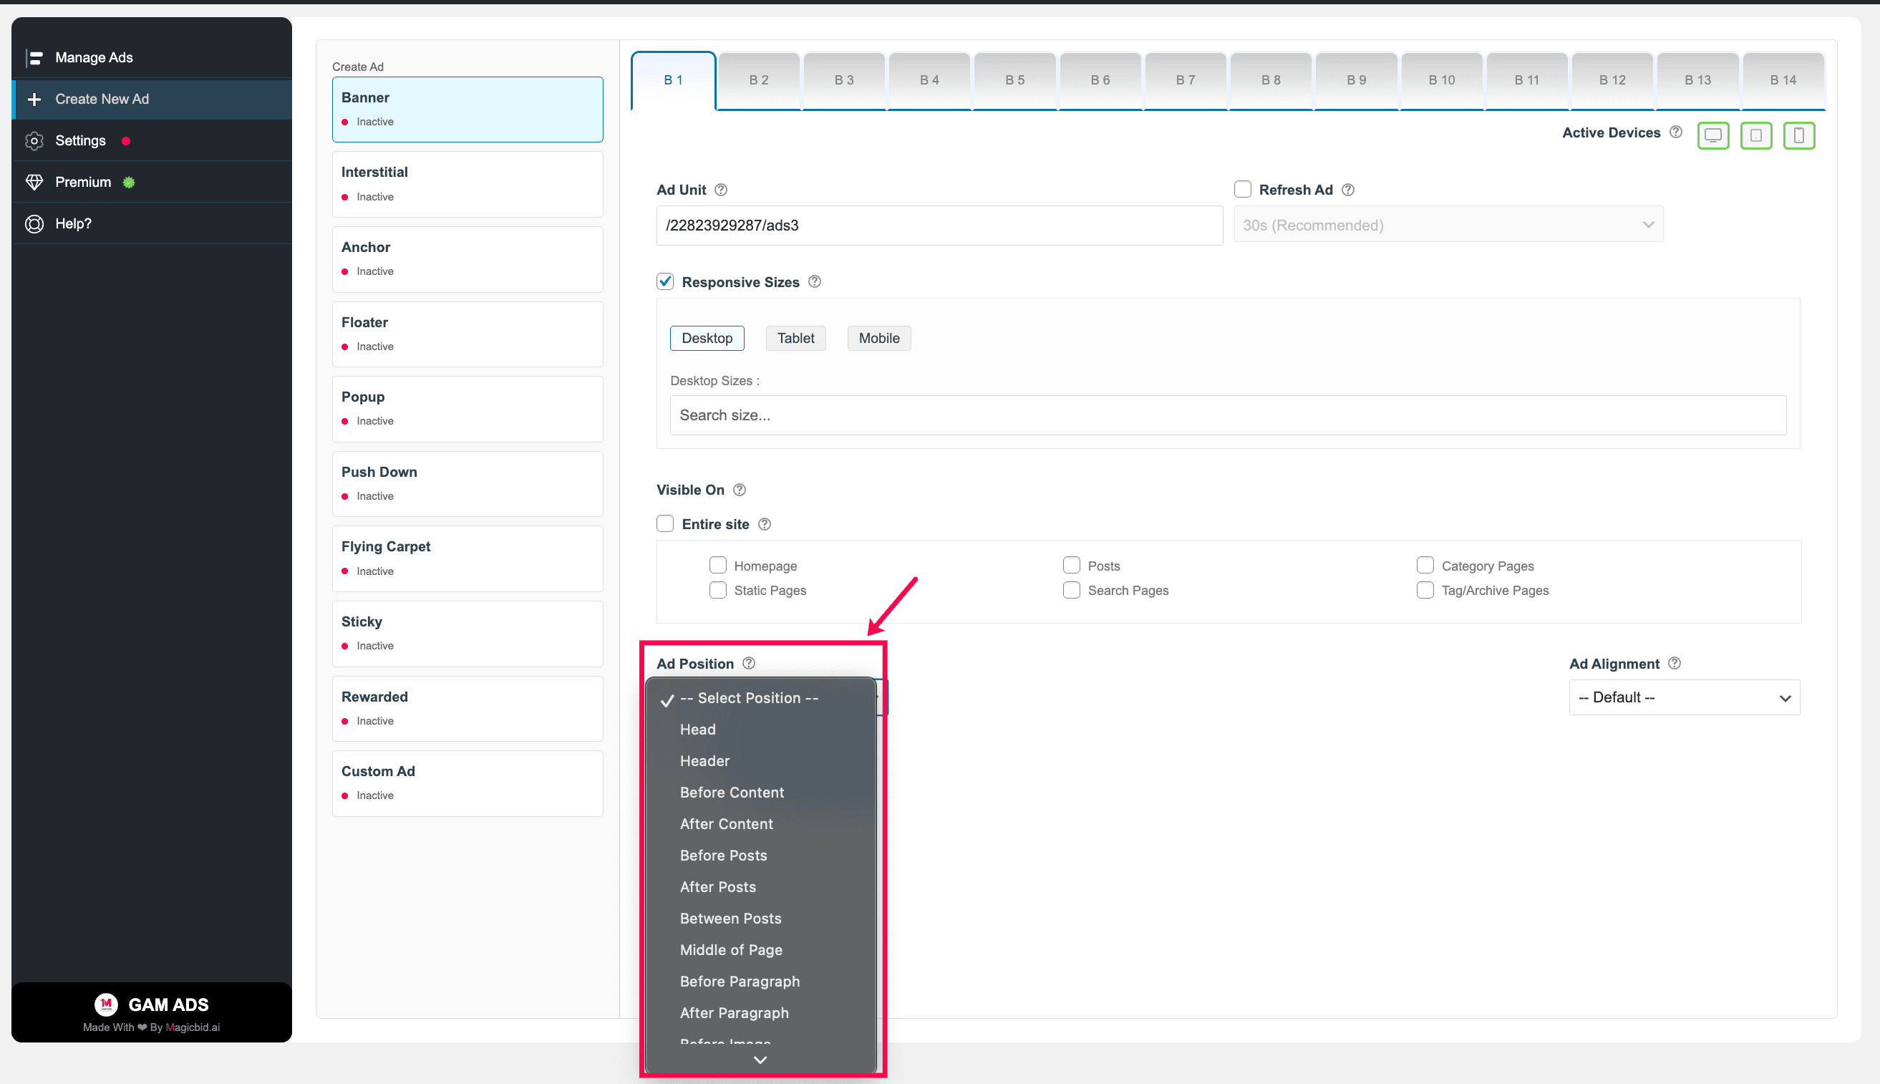Switch to the B 14 tab

1783,80
